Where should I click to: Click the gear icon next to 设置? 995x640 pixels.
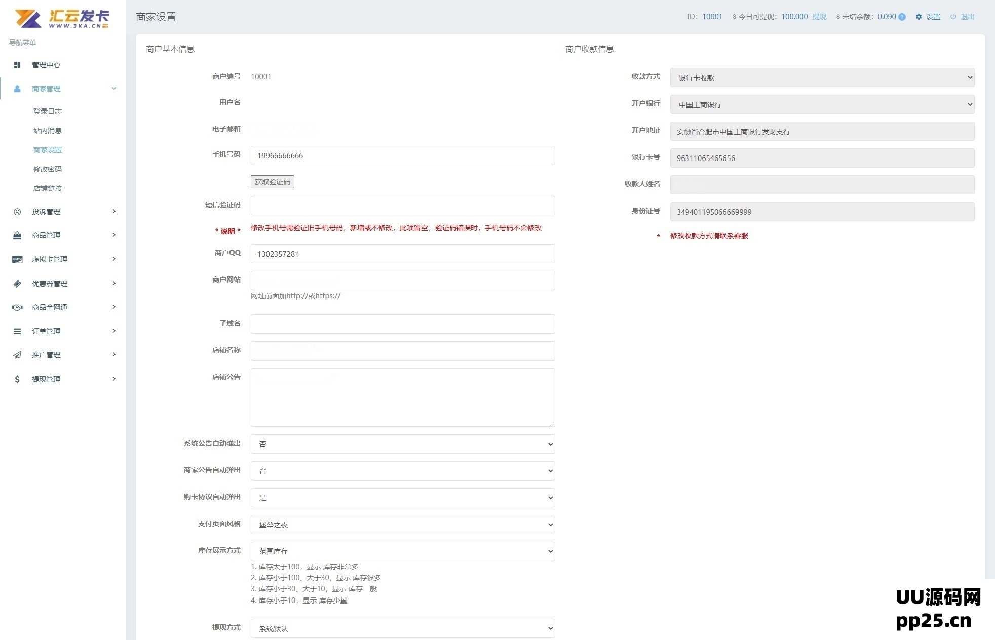919,17
